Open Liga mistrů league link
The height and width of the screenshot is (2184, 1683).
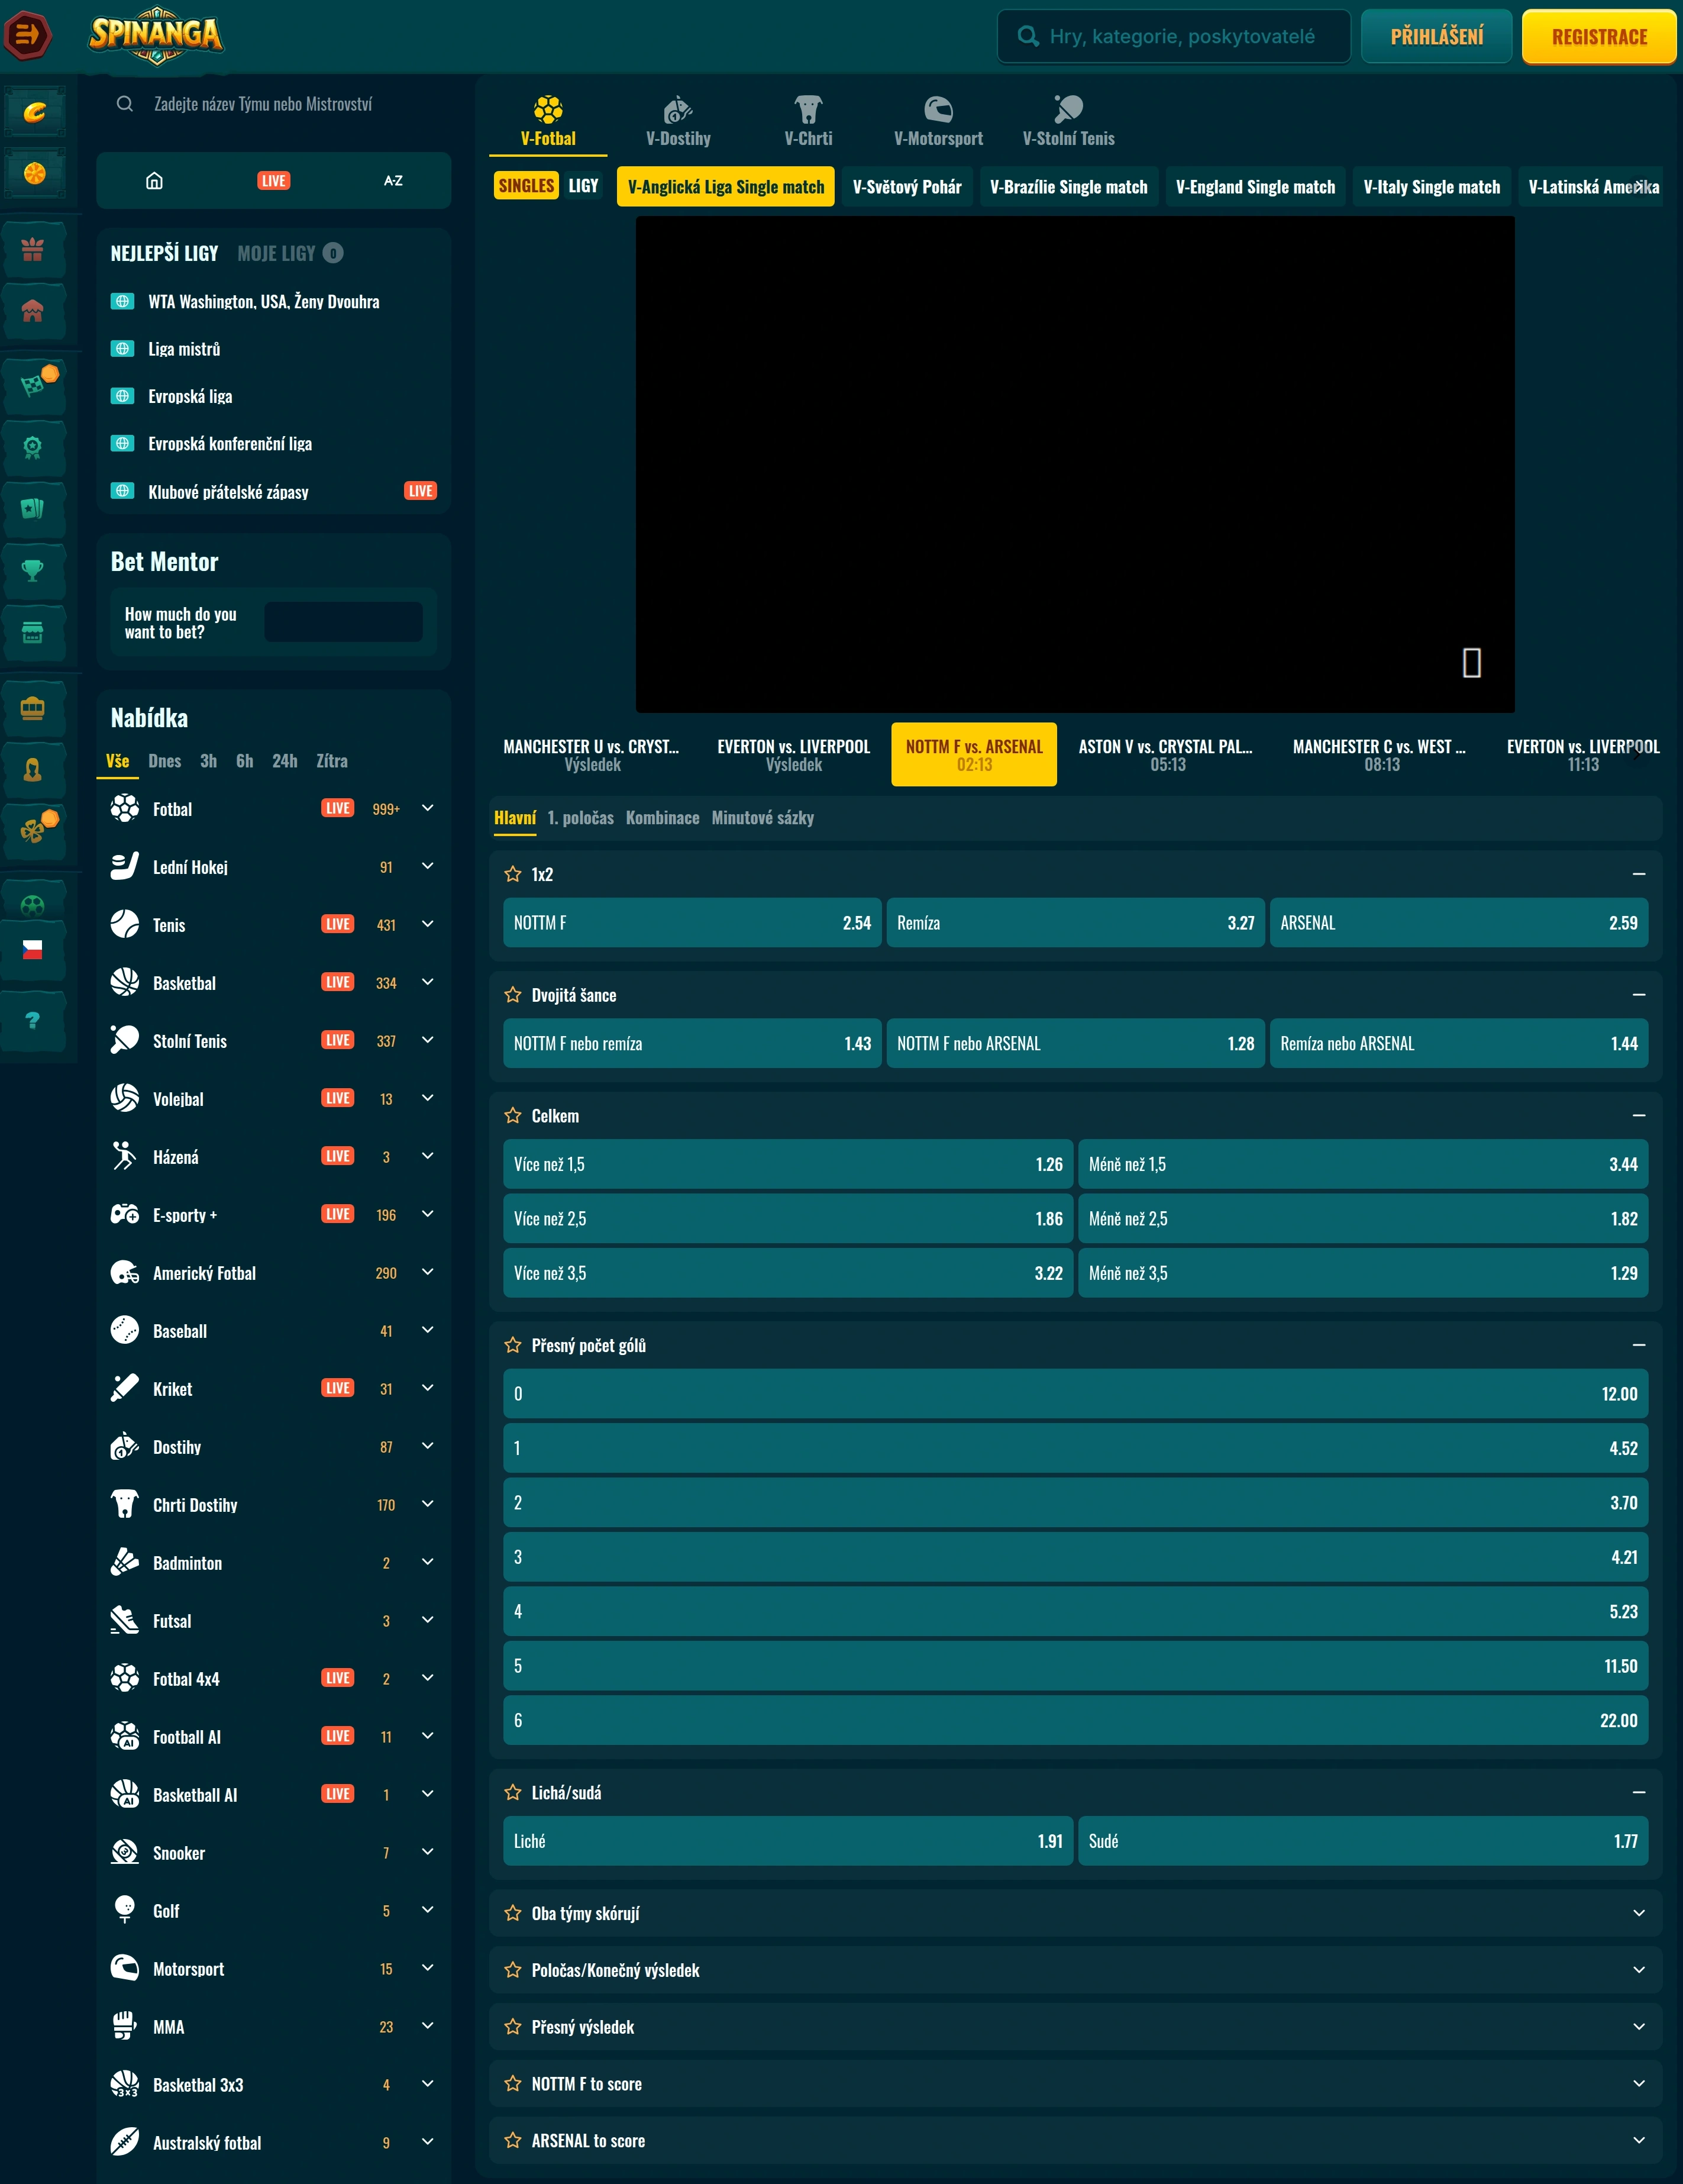[184, 349]
